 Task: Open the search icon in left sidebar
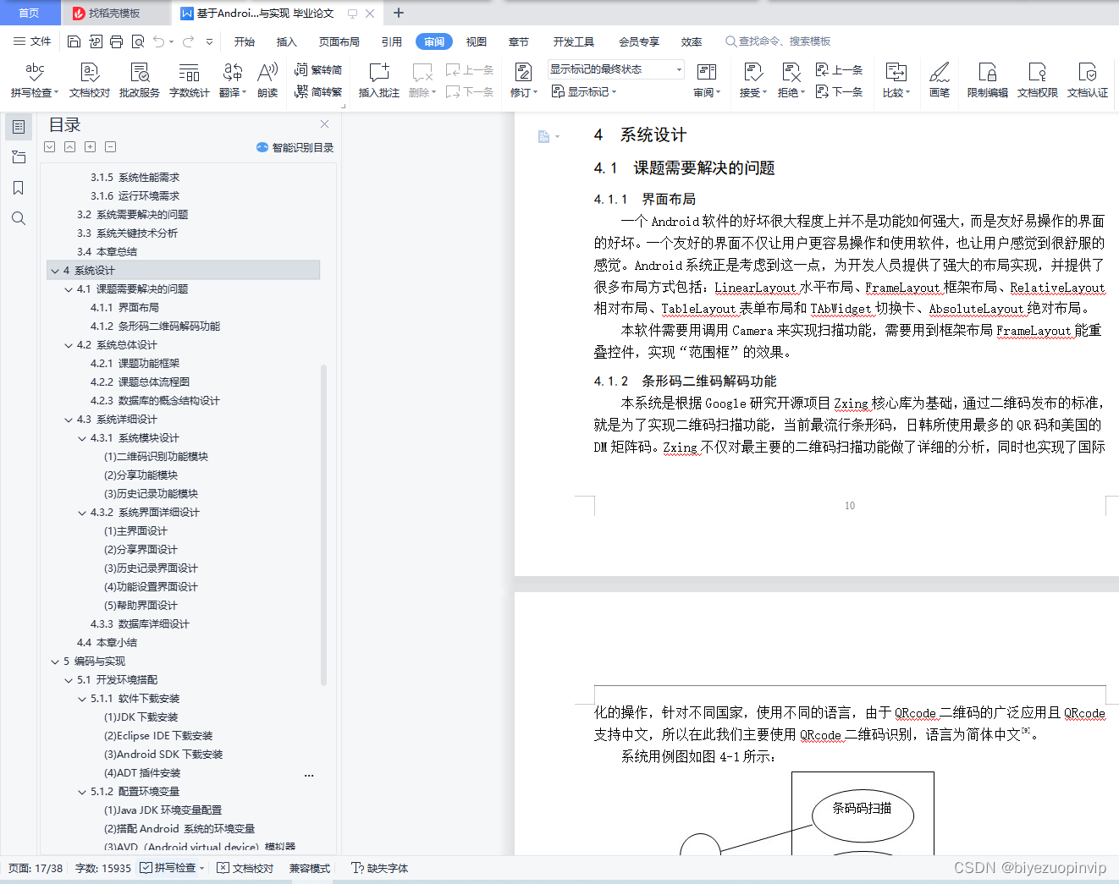tap(19, 218)
